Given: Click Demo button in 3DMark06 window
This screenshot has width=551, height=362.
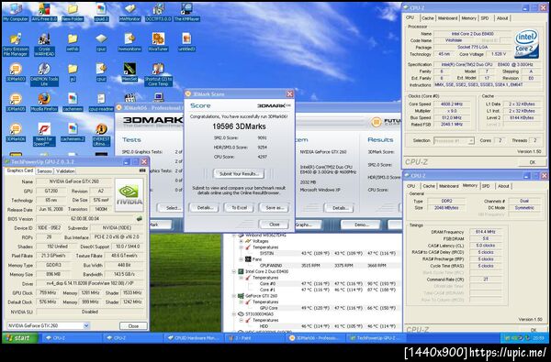Looking at the screenshot, I should [361, 225].
